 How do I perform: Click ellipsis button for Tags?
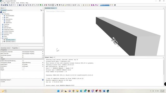click(43, 57)
